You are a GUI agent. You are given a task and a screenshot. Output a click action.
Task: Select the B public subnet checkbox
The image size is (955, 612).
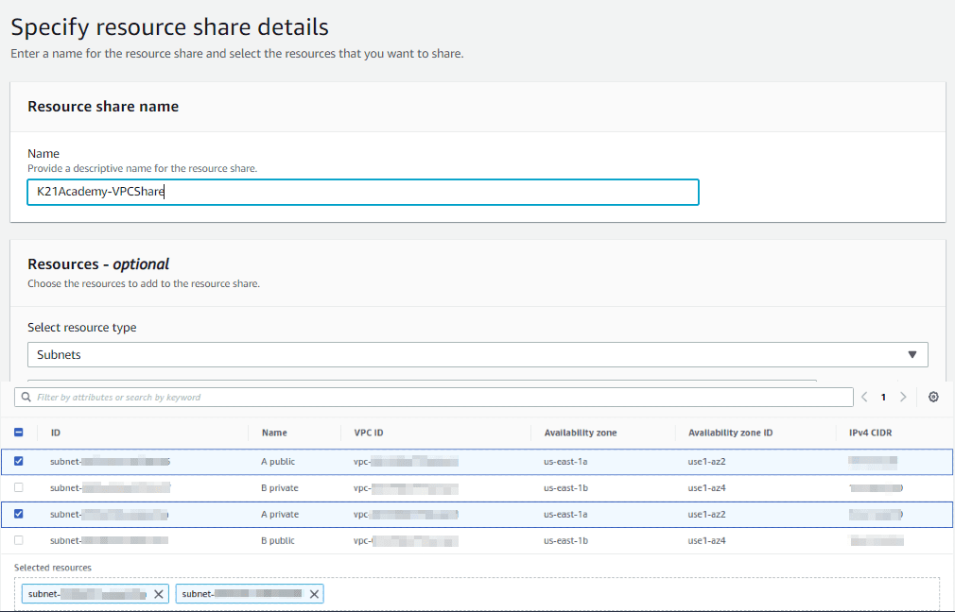(19, 540)
